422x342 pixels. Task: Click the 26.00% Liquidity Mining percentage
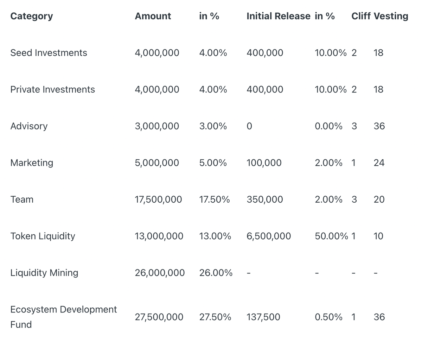[x=216, y=273]
